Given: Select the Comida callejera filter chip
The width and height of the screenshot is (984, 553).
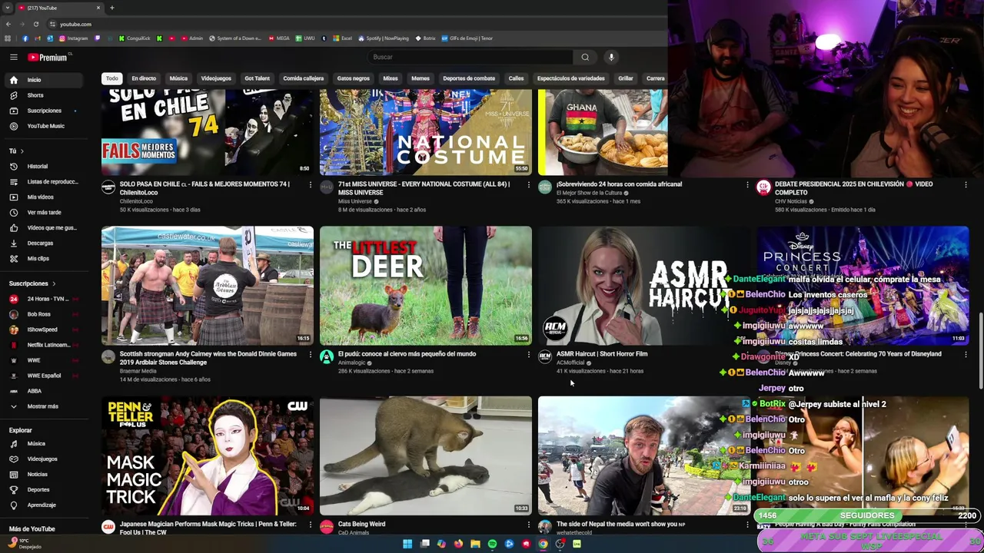Looking at the screenshot, I should [303, 78].
